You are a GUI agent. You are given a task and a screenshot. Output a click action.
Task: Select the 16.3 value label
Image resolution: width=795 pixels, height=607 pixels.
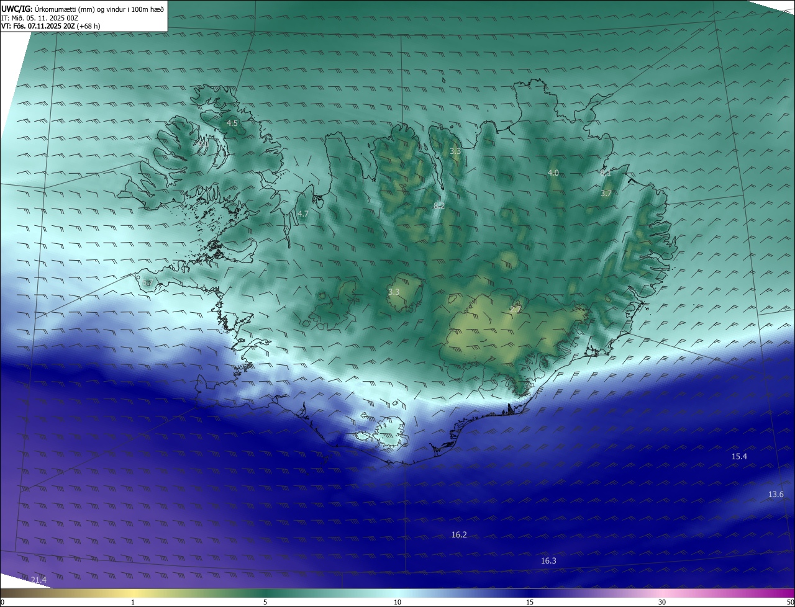(x=548, y=560)
